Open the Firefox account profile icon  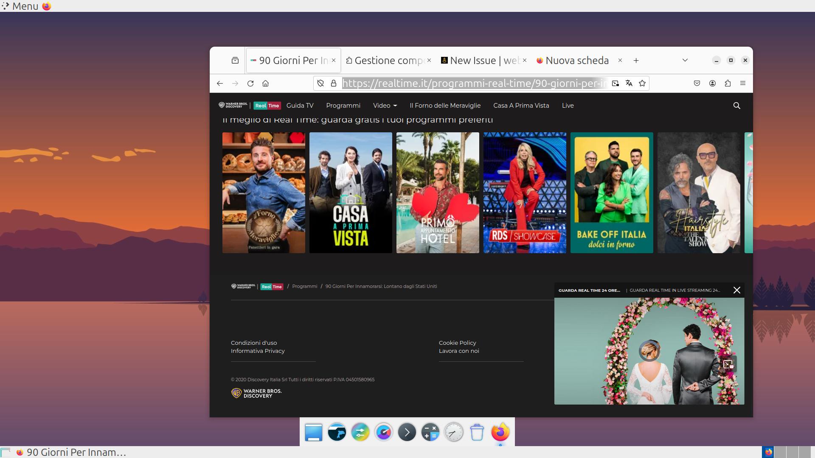(712, 84)
